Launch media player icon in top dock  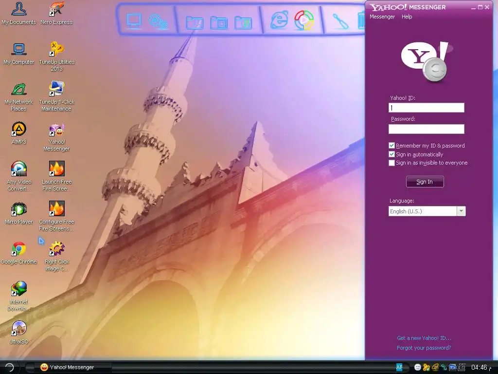[x=304, y=20]
